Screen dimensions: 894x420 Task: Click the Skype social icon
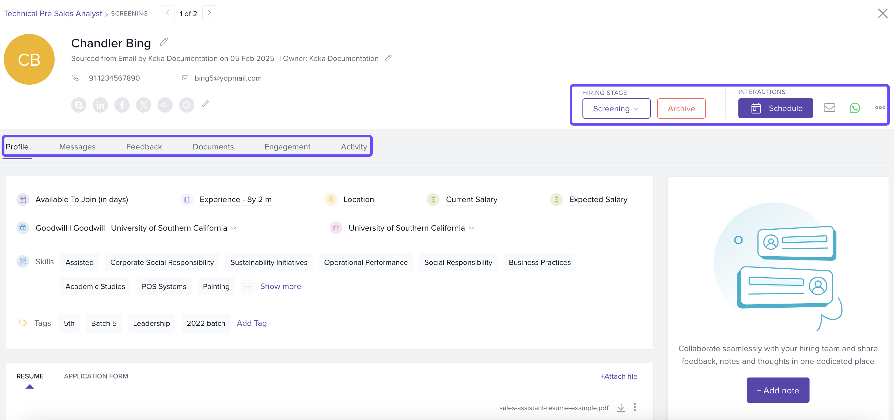[79, 105]
